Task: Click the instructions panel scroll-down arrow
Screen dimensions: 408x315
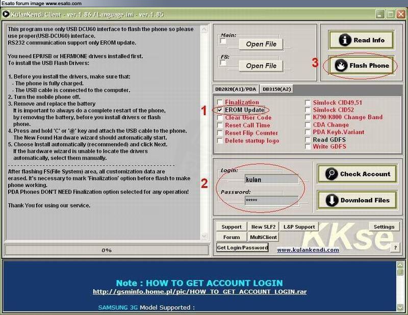Action: click(203, 235)
